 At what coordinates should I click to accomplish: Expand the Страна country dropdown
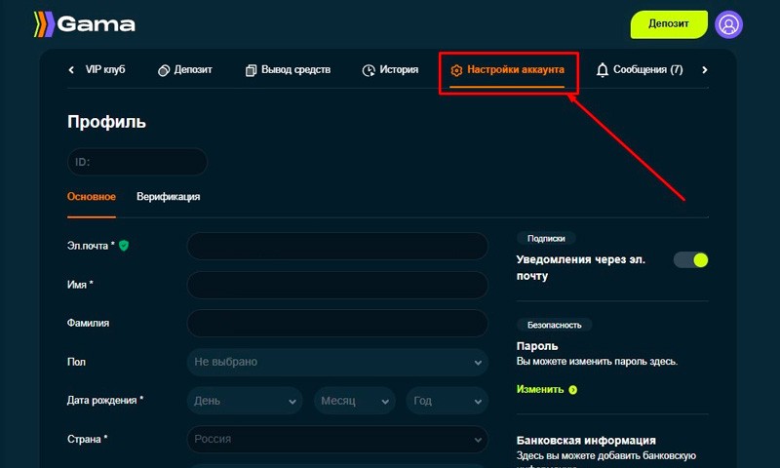tap(336, 440)
